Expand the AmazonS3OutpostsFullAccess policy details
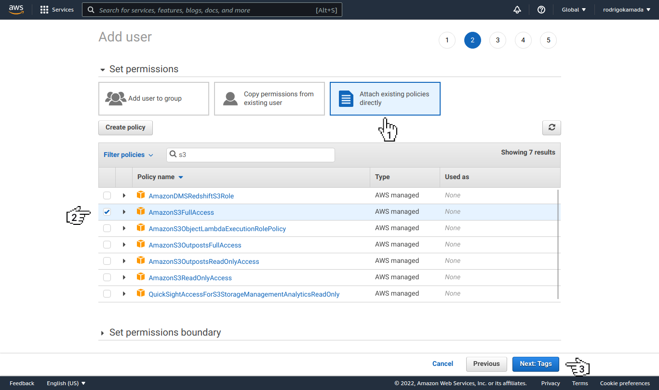Viewport: 659px width, 390px height. pyautogui.click(x=124, y=244)
